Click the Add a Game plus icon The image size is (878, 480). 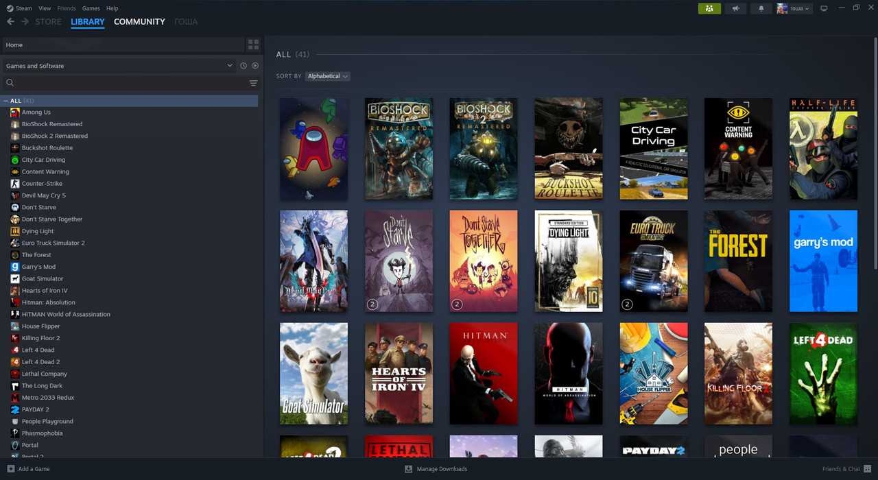10,469
